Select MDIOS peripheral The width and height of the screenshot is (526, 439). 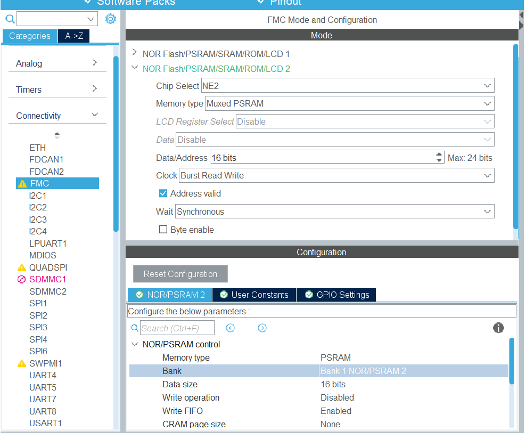coord(43,255)
